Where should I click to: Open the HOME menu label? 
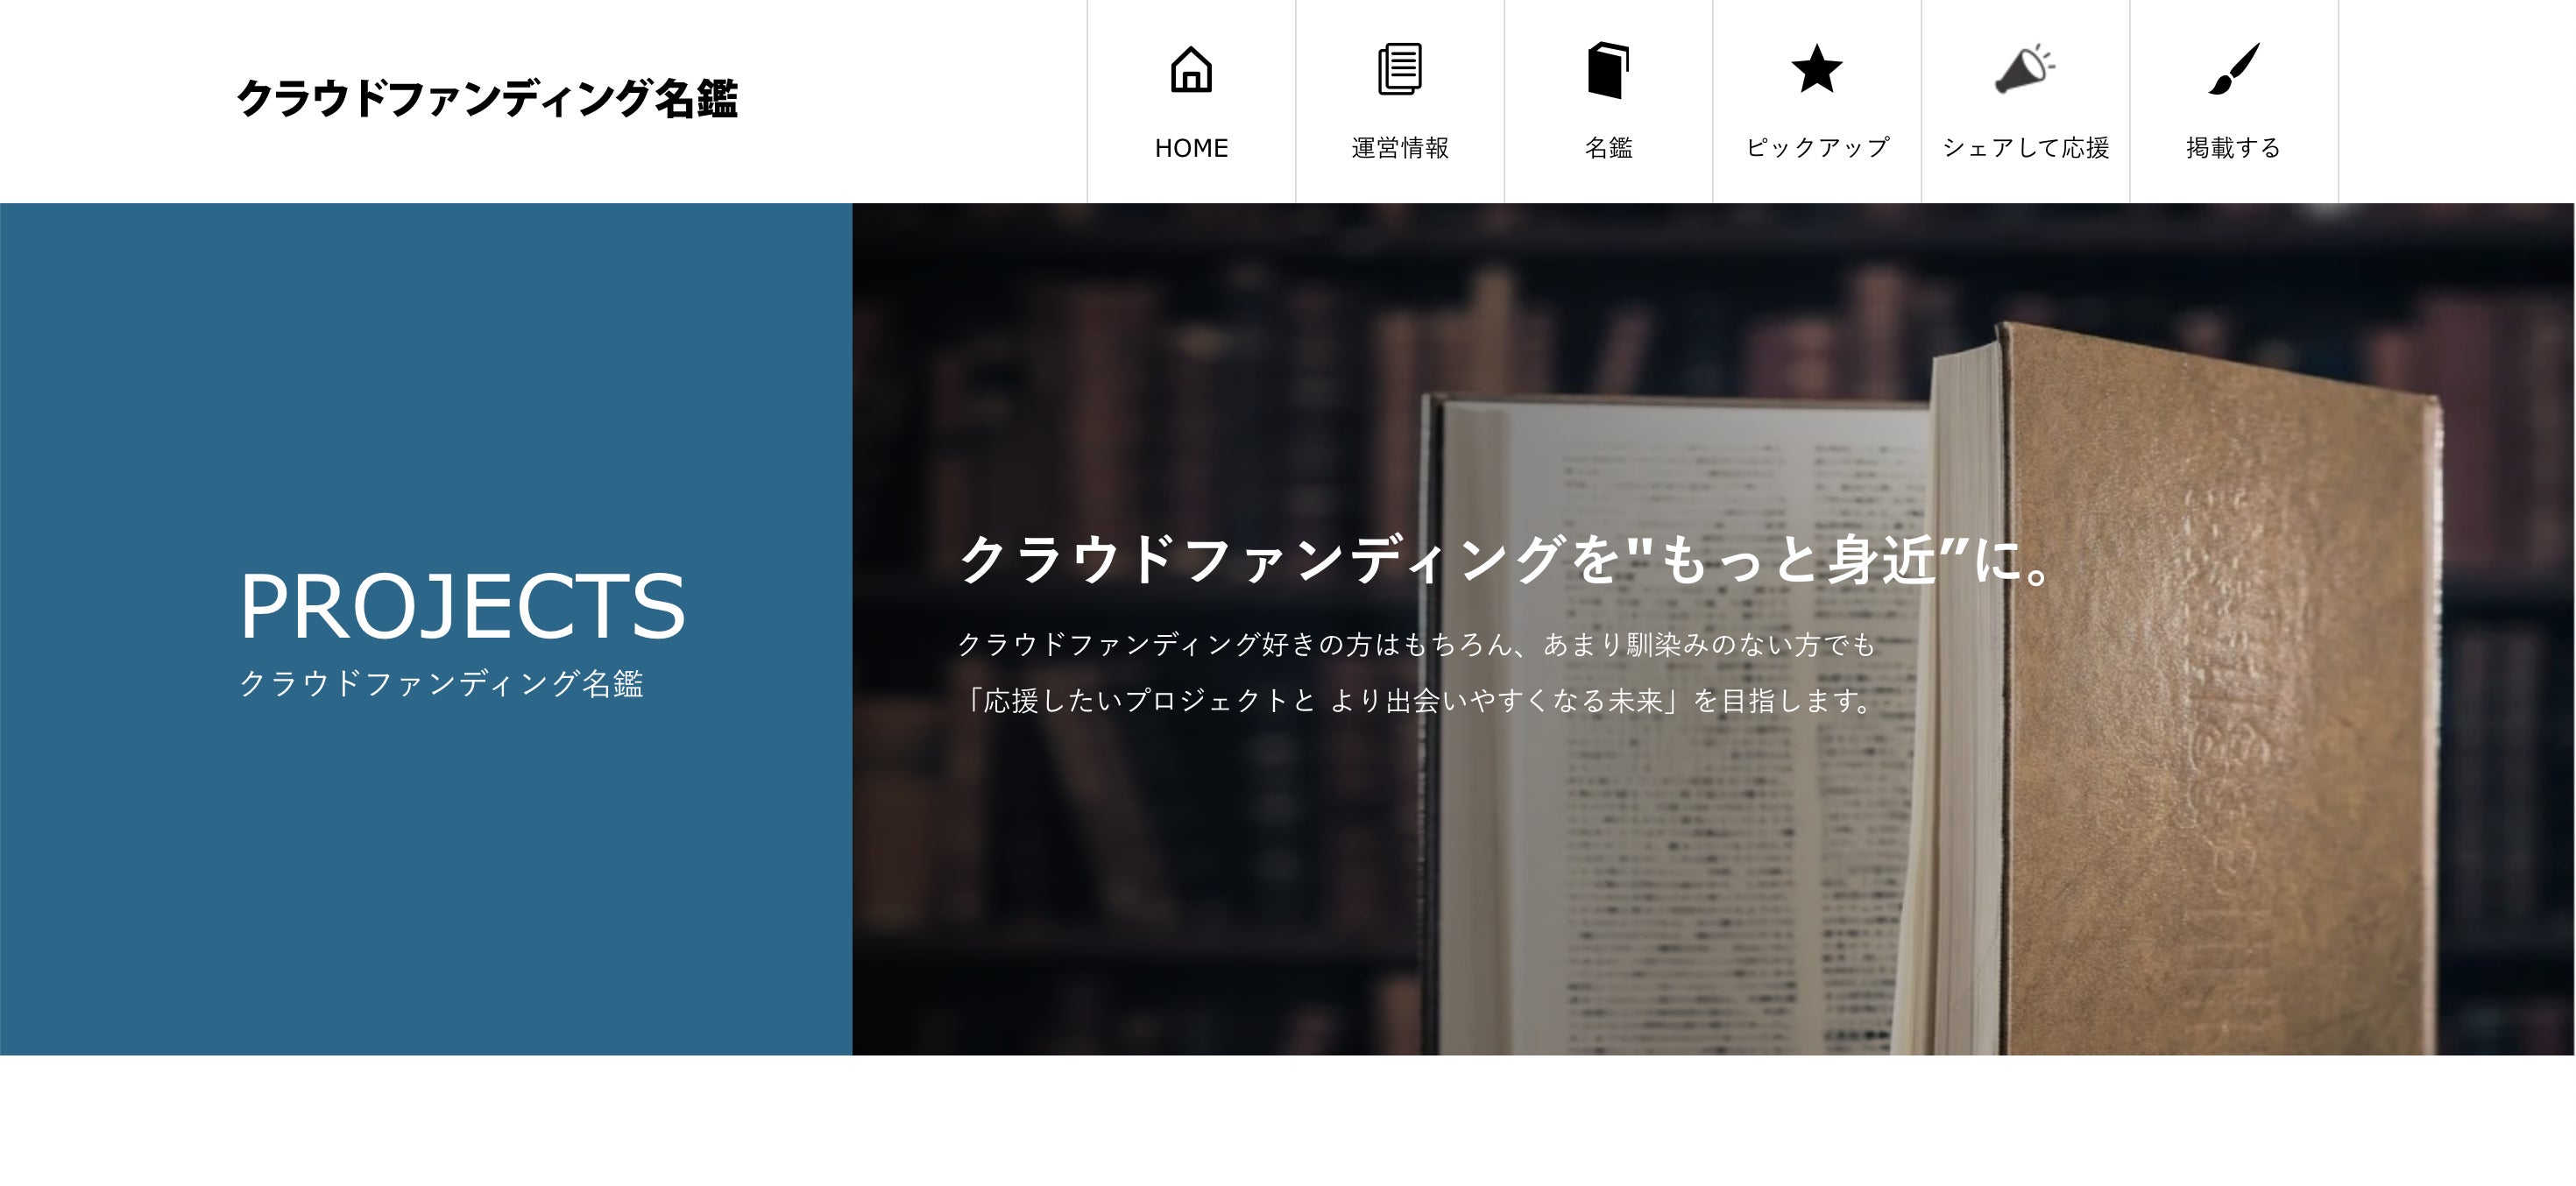click(x=1191, y=148)
